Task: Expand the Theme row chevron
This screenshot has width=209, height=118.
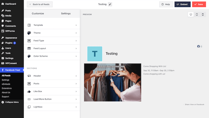Action: (76, 33)
